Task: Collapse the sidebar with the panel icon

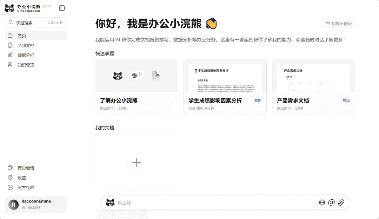Action: pyautogui.click(x=62, y=8)
